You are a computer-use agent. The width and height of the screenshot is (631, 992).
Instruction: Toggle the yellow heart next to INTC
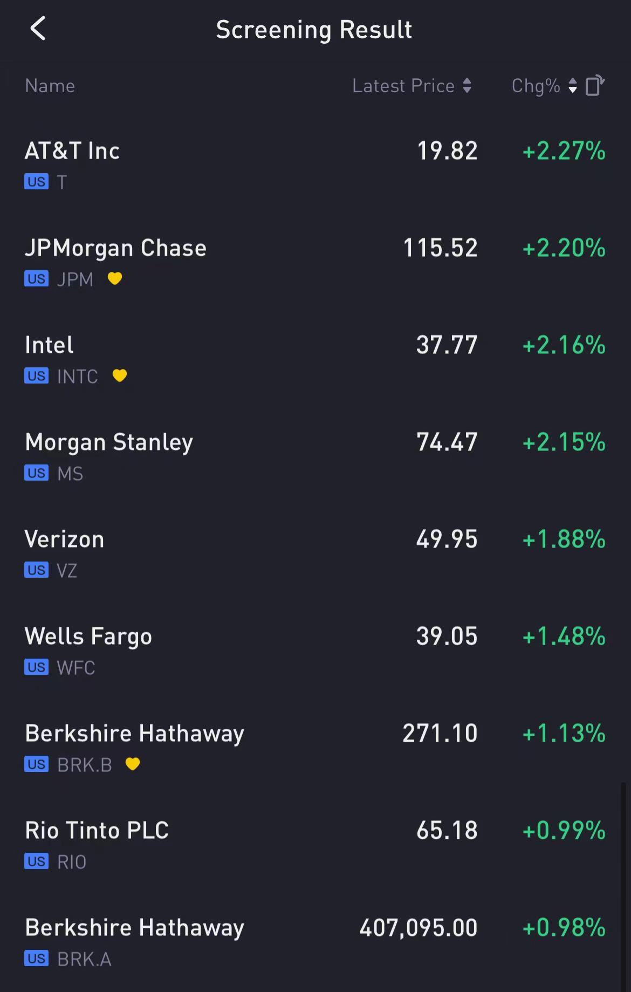point(120,375)
